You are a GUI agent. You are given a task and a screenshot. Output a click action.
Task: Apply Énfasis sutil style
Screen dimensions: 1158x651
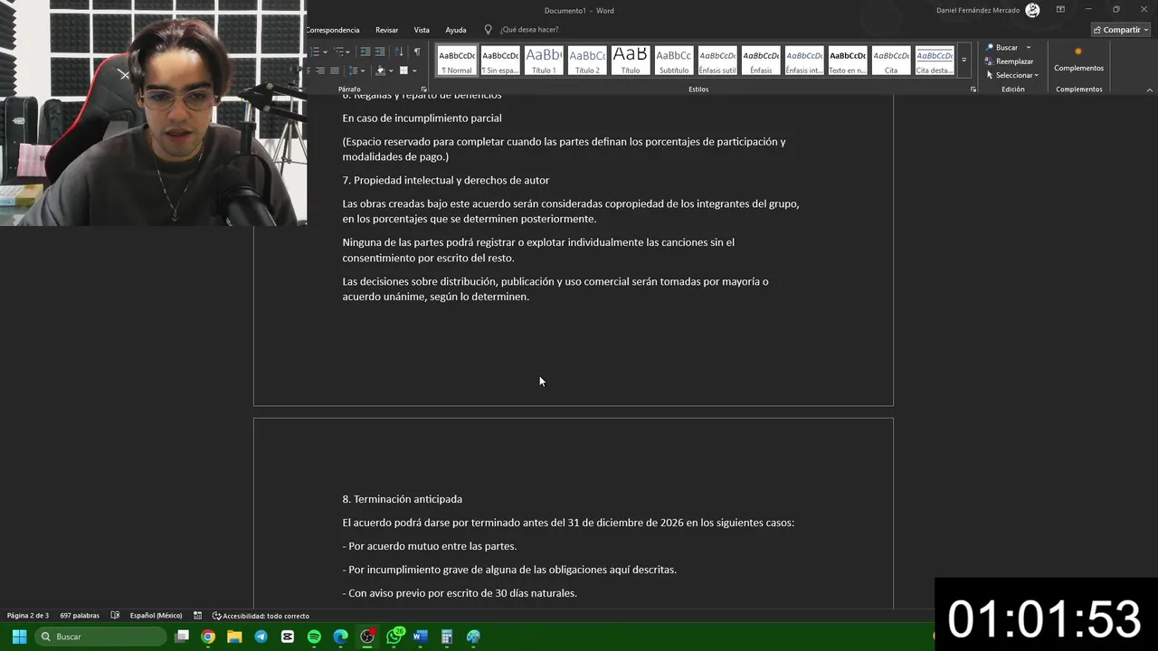717,61
